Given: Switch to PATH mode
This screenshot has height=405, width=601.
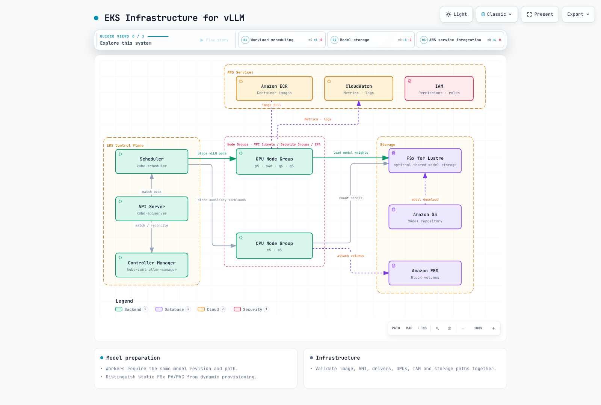Looking at the screenshot, I should [396, 328].
